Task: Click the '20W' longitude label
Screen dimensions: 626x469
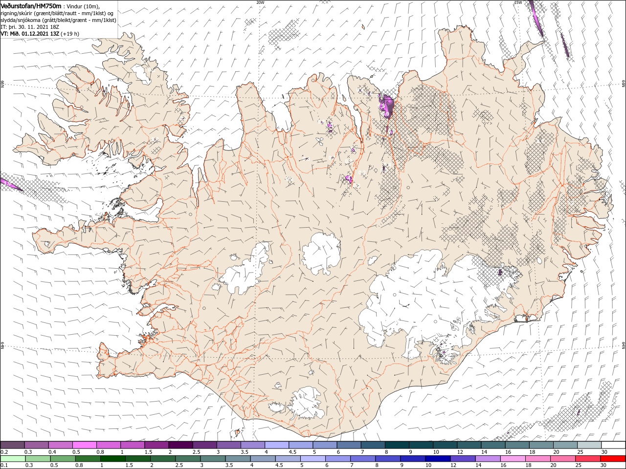Action: coord(260,2)
